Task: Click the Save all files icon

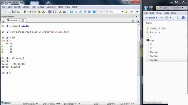Action: click(x=19, y=12)
